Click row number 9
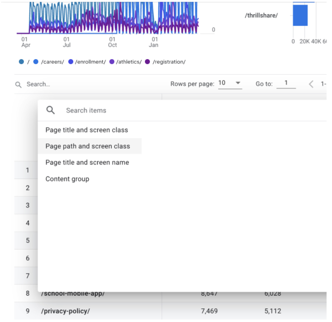This screenshot has height=322, width=332. point(27,311)
